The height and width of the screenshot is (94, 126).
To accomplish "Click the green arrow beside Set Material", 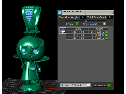I will click(109, 85).
